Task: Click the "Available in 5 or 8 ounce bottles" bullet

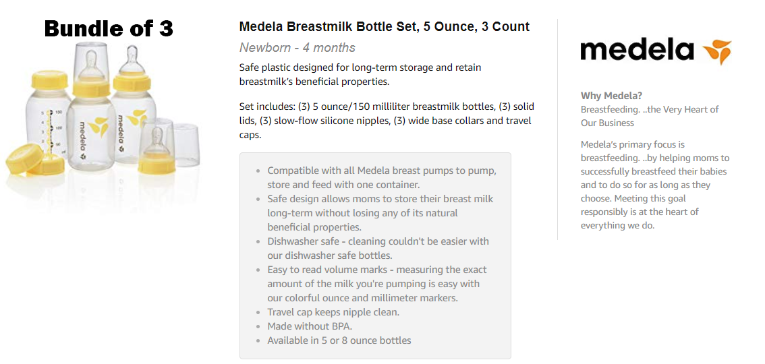Action: (339, 340)
